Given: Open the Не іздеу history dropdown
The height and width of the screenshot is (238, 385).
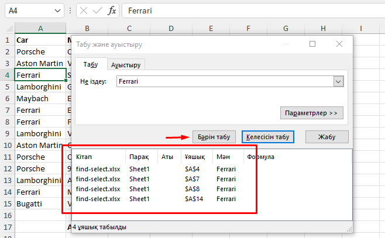Looking at the screenshot, I should [338, 81].
